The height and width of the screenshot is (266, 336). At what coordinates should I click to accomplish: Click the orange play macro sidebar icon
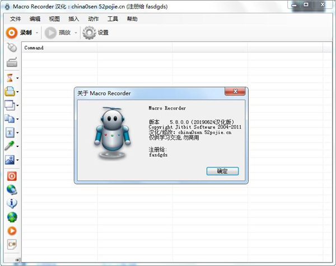click(12, 231)
